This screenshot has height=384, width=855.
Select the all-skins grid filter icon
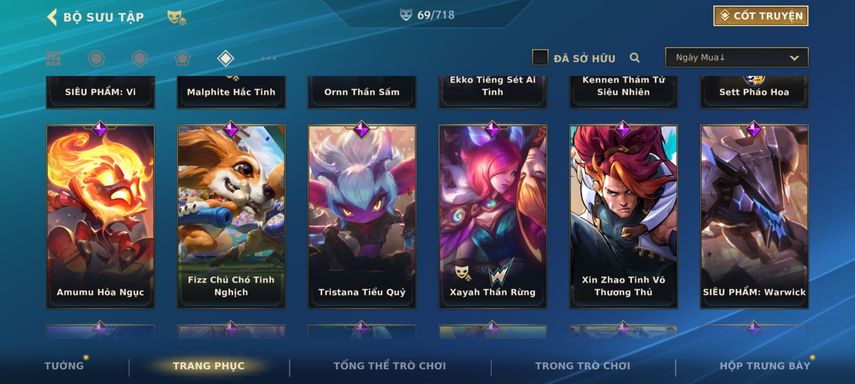point(53,58)
